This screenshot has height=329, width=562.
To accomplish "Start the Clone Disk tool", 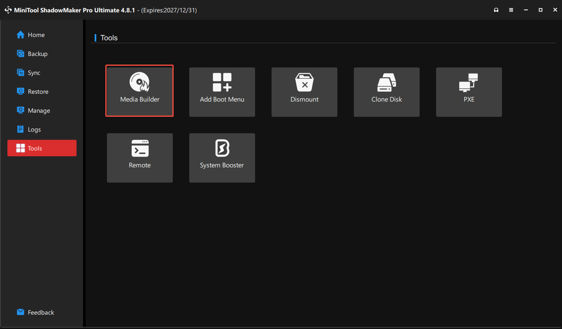I will point(387,92).
